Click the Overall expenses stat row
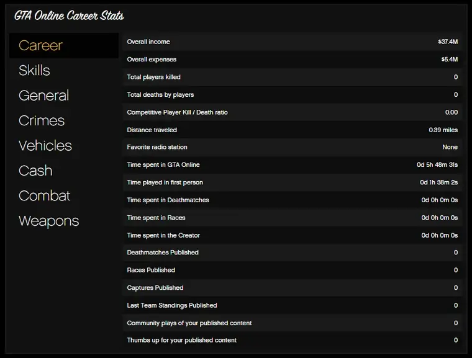This screenshot has height=358, width=472. tap(292, 60)
